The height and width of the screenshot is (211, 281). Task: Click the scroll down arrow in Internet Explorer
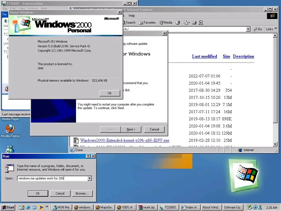click(x=275, y=144)
